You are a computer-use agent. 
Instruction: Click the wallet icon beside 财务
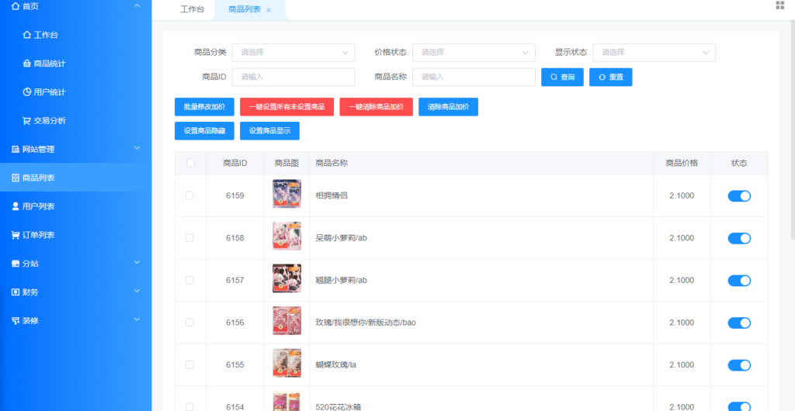pyautogui.click(x=16, y=292)
